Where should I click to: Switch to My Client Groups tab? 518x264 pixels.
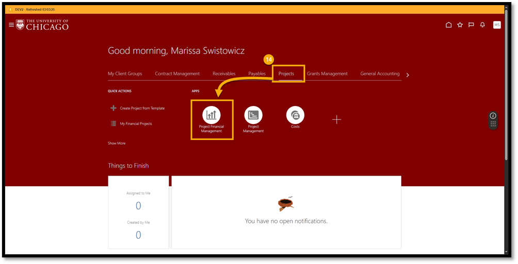(x=125, y=74)
